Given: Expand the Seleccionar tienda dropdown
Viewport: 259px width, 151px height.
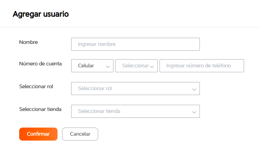Looking at the screenshot, I should (135, 111).
